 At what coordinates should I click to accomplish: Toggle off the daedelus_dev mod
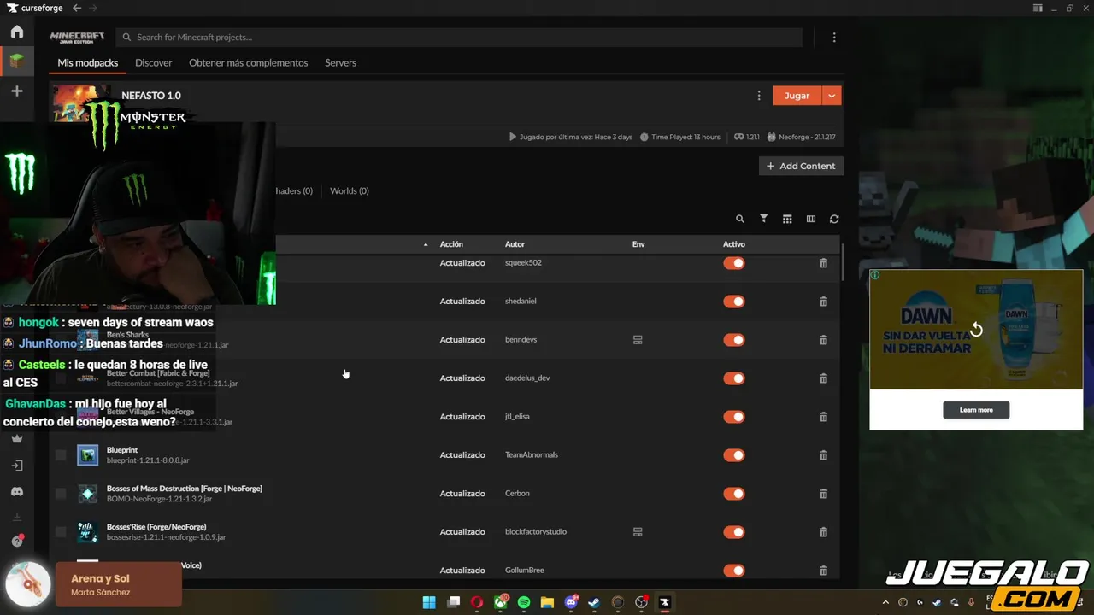(734, 378)
